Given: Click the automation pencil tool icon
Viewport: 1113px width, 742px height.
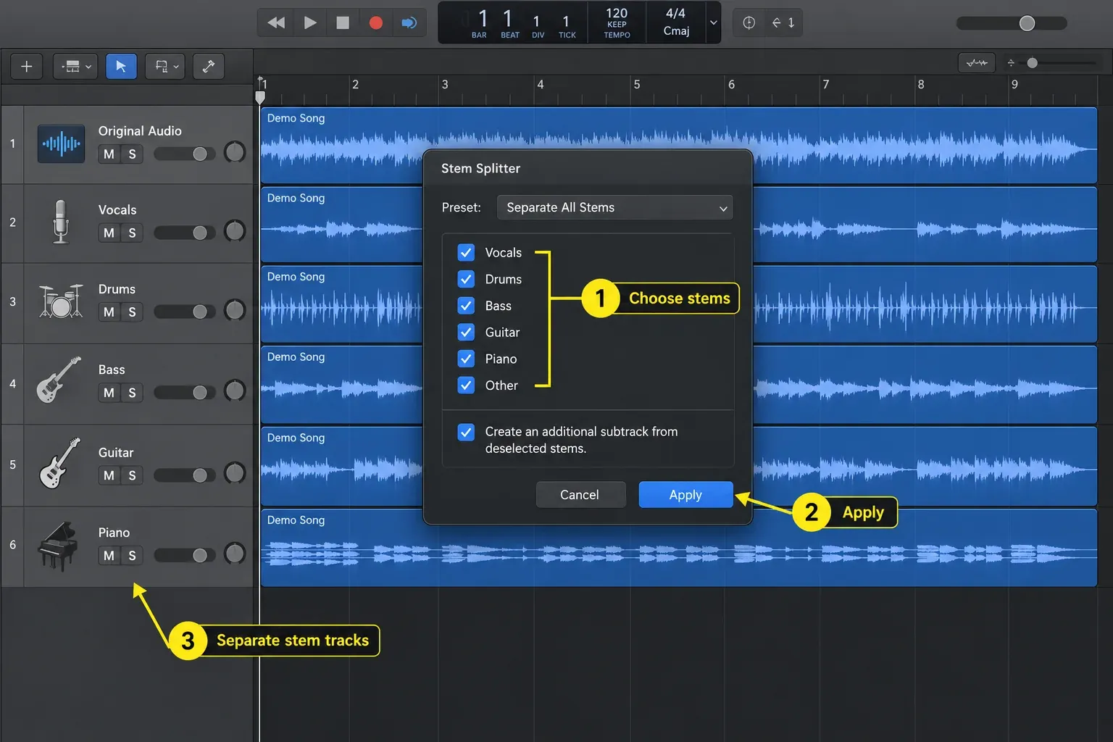Looking at the screenshot, I should point(209,67).
